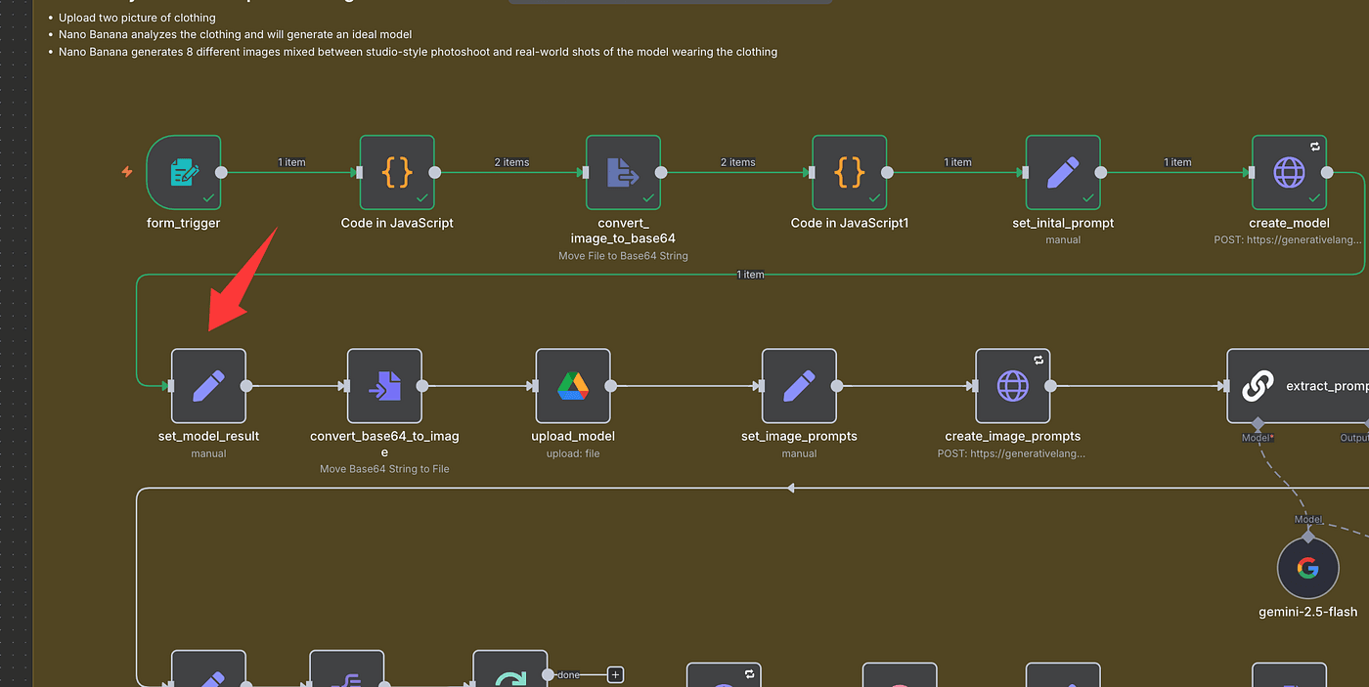1369x687 pixels.
Task: Select the gemini-2.5-flash model node
Action: pyautogui.click(x=1307, y=568)
